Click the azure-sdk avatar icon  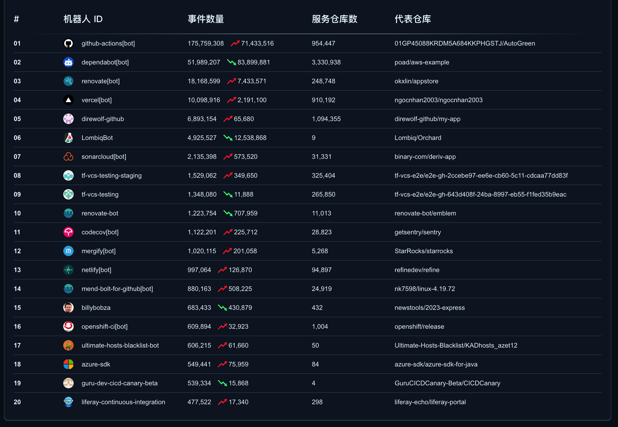(x=68, y=364)
